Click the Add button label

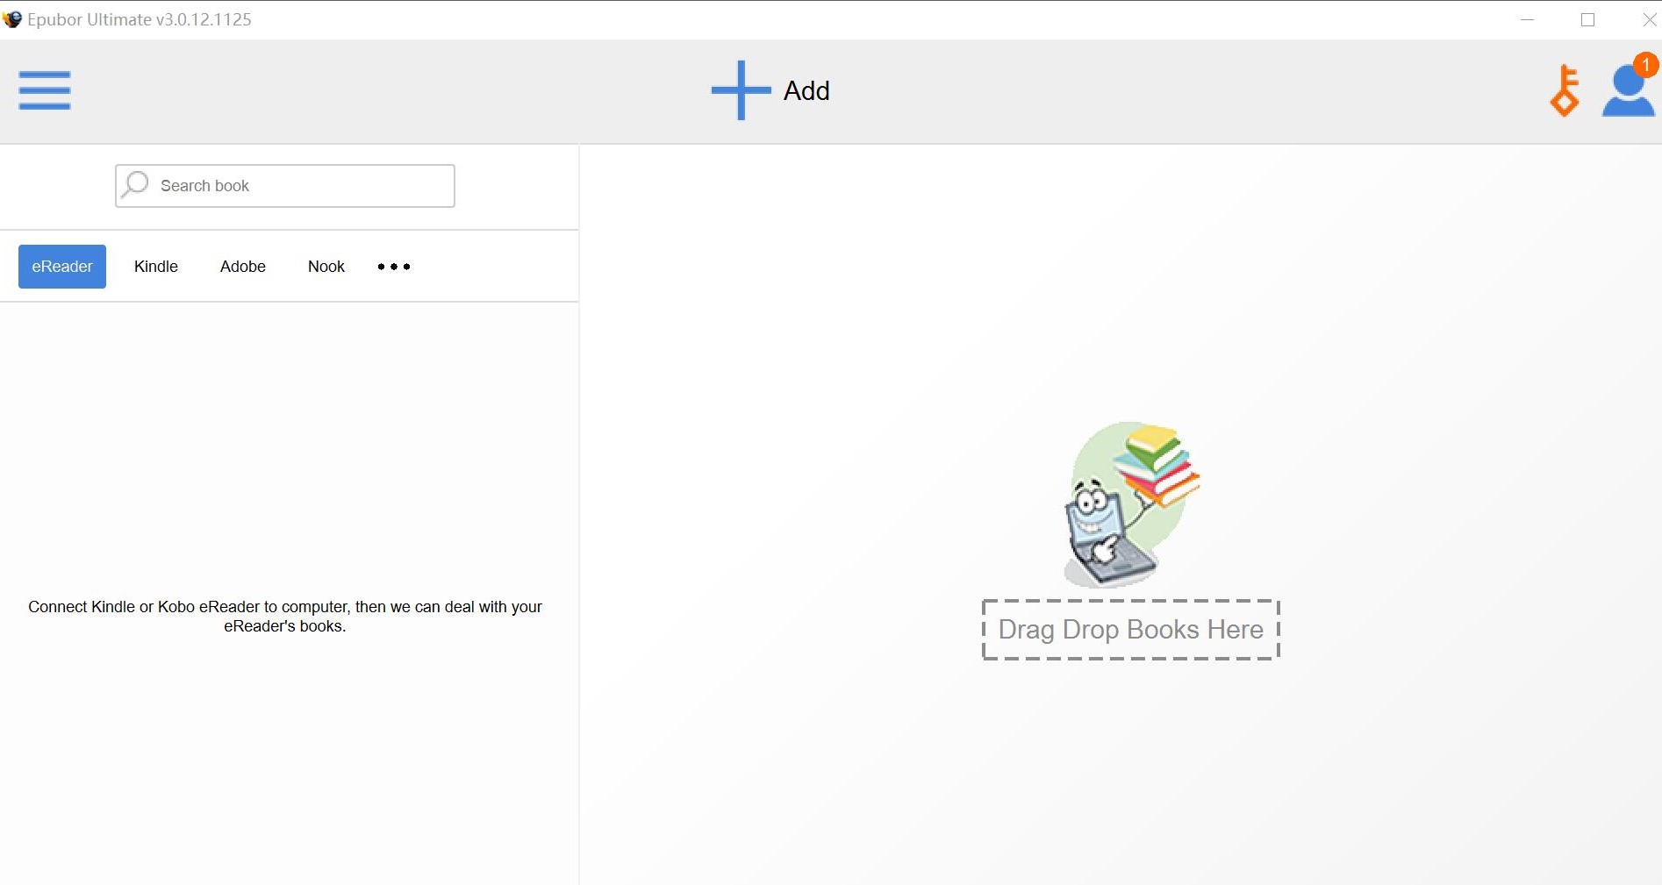pyautogui.click(x=806, y=91)
